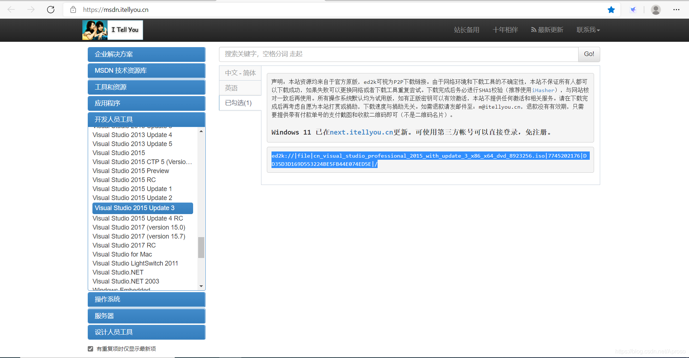Open the iHasher link in notice
This screenshot has width=689, height=358.
click(x=543, y=90)
